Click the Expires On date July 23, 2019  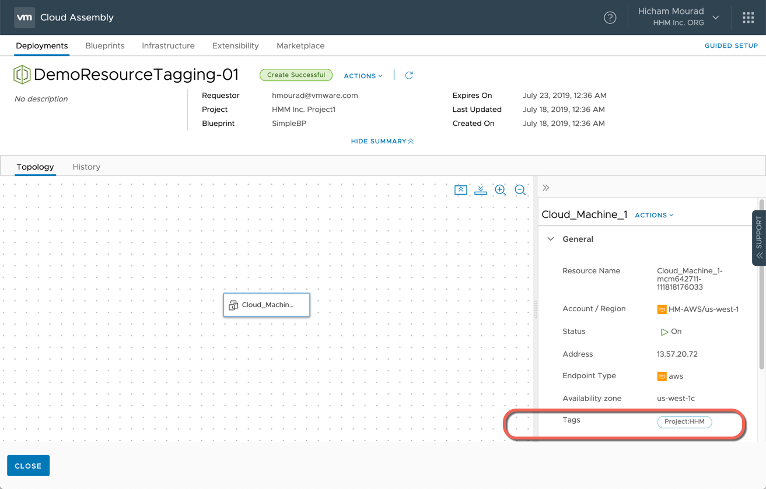click(x=564, y=96)
